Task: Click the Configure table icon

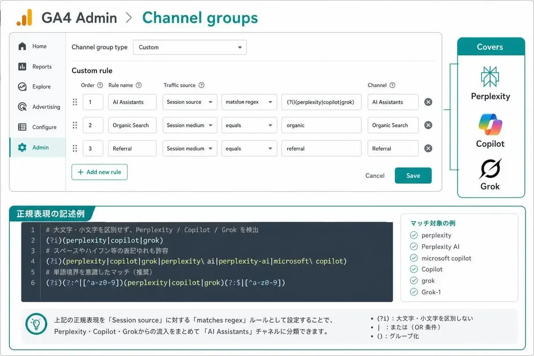Action: pyautogui.click(x=22, y=127)
